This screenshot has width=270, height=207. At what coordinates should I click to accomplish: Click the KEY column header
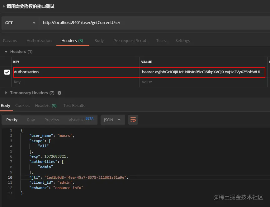pyautogui.click(x=16, y=62)
